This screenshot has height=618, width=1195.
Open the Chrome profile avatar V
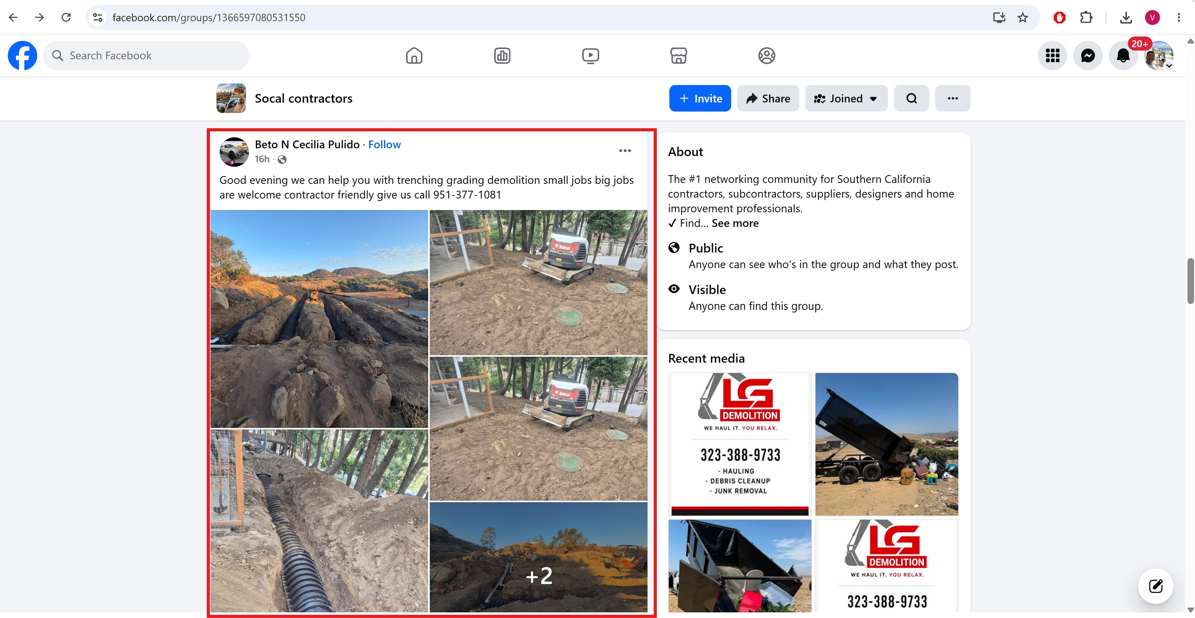(1152, 17)
